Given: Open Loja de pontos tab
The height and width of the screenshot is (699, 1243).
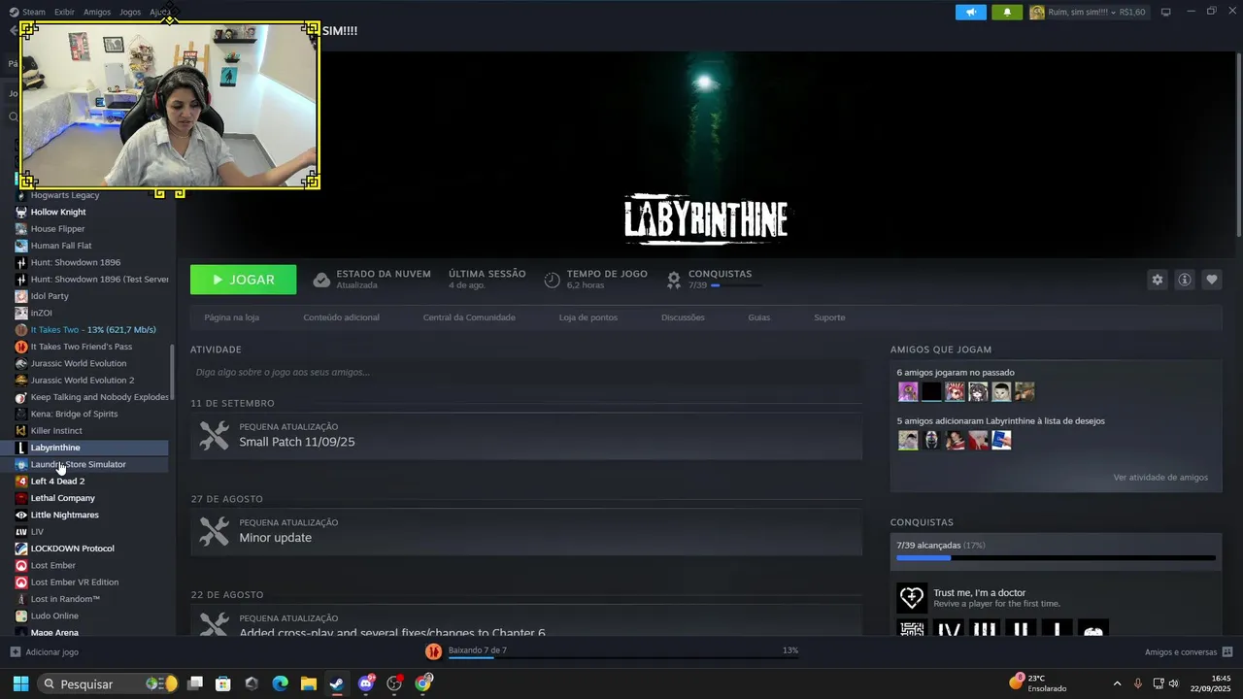Looking at the screenshot, I should pyautogui.click(x=588, y=317).
